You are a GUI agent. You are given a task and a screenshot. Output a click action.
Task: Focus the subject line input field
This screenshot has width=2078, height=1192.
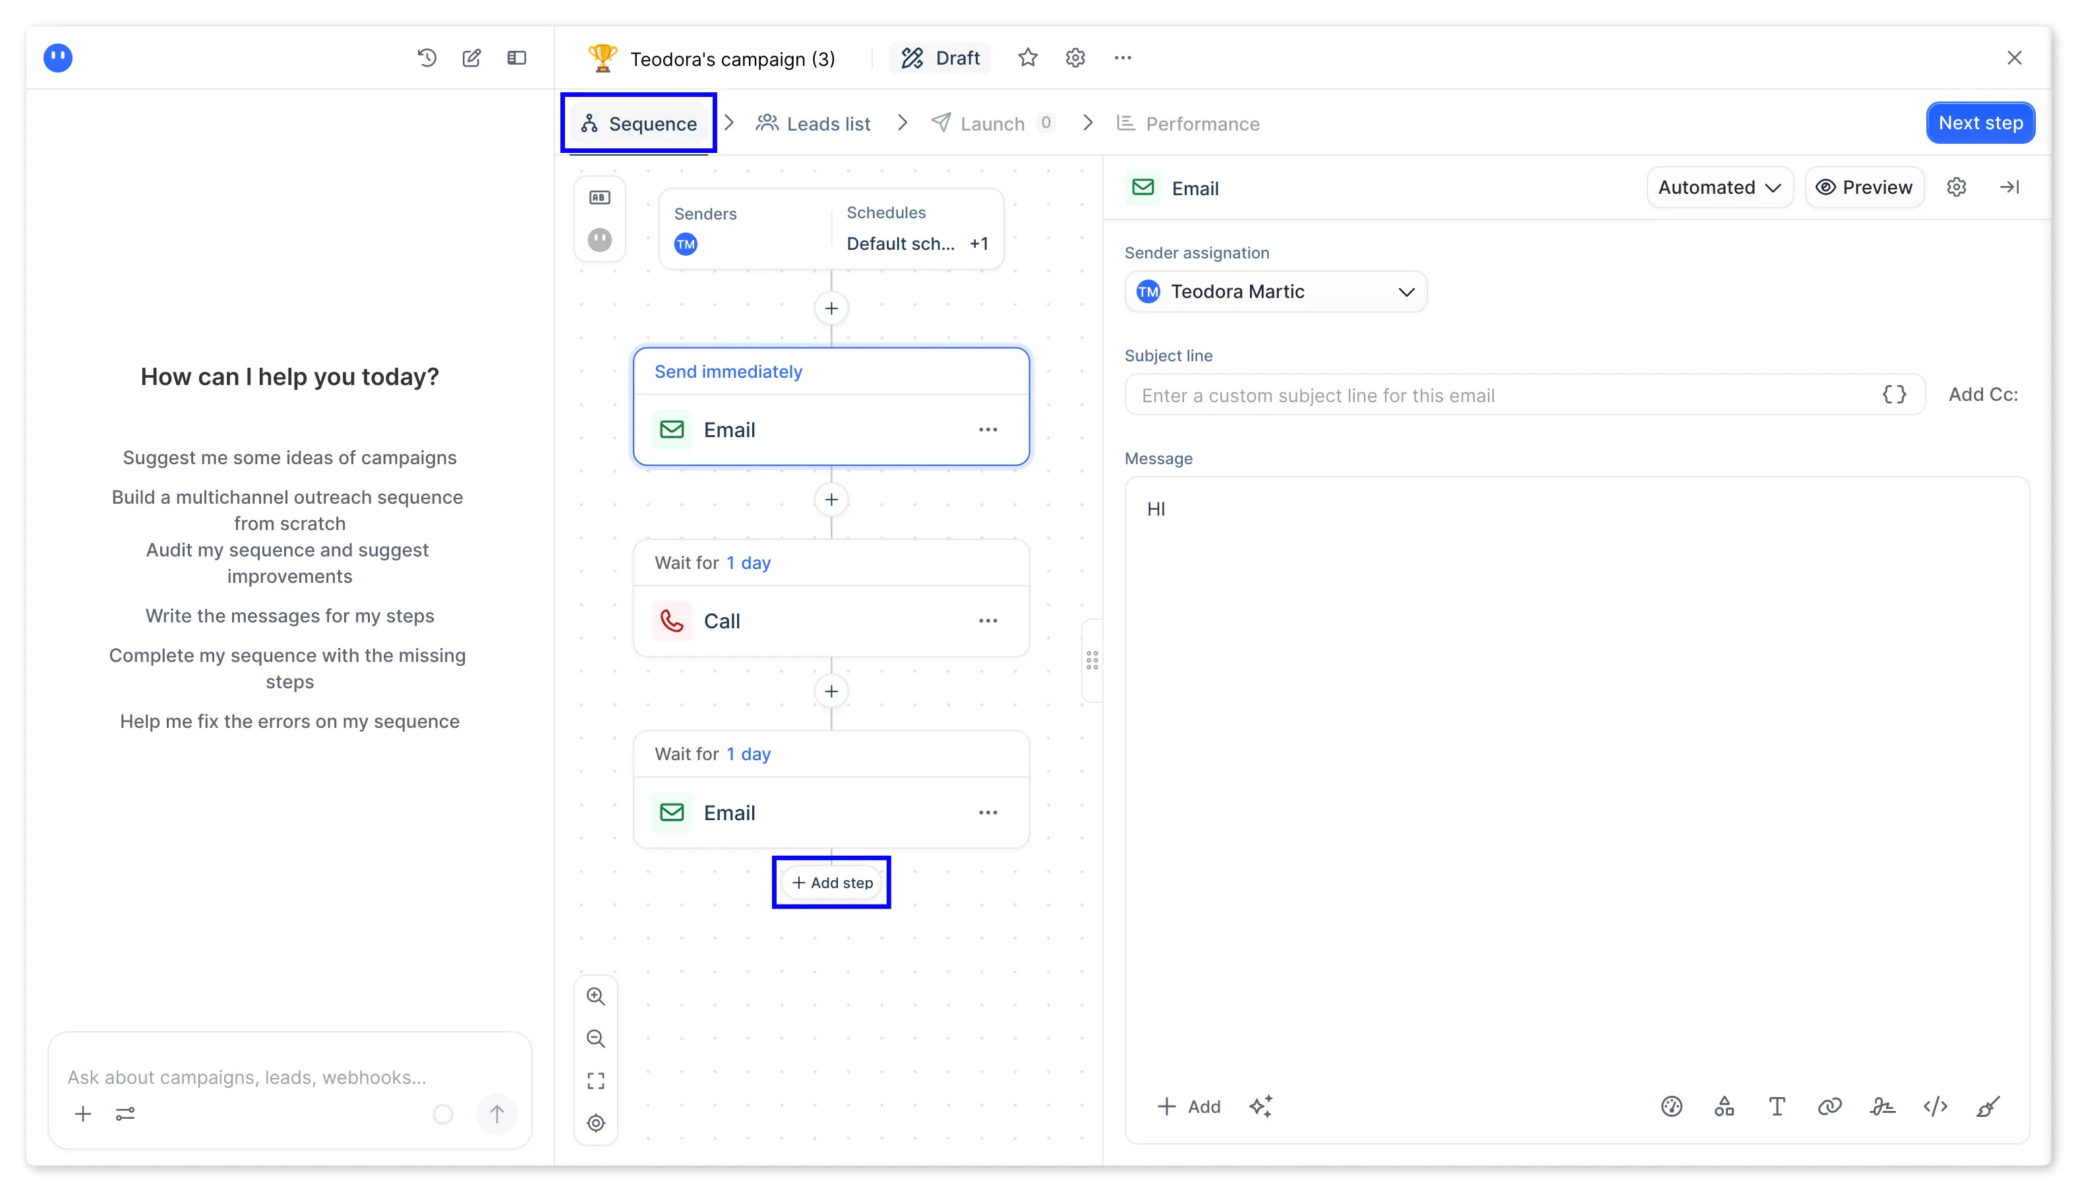coord(1525,395)
